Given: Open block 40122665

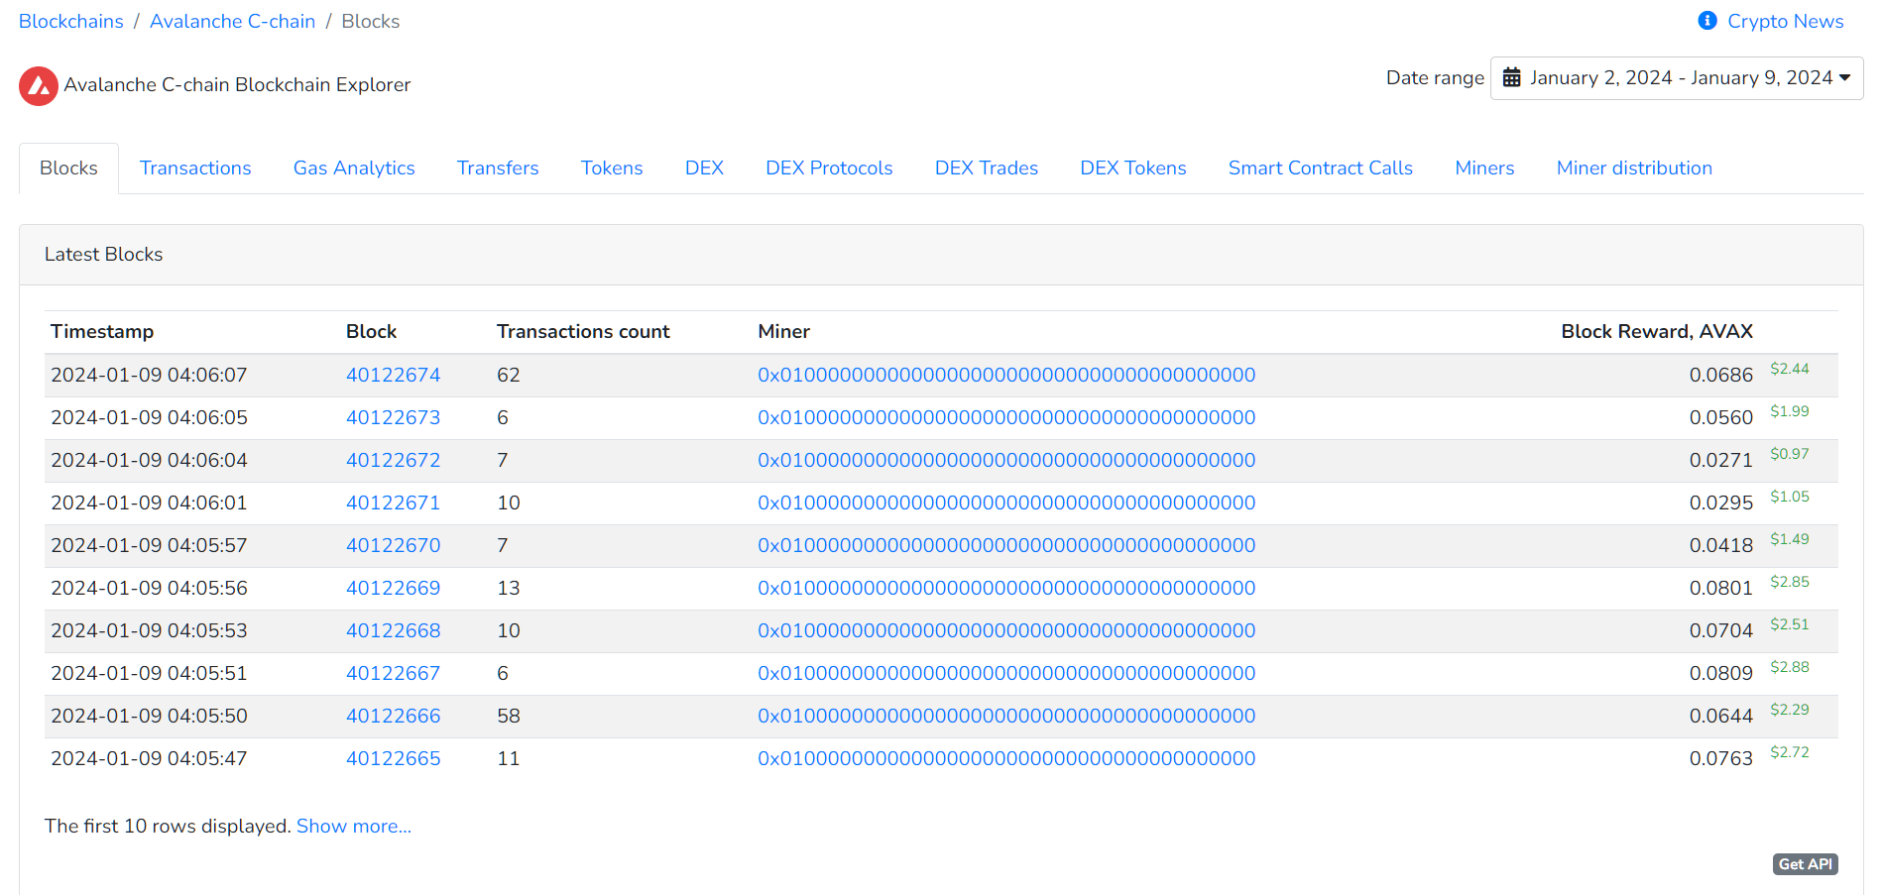Looking at the screenshot, I should 393,759.
